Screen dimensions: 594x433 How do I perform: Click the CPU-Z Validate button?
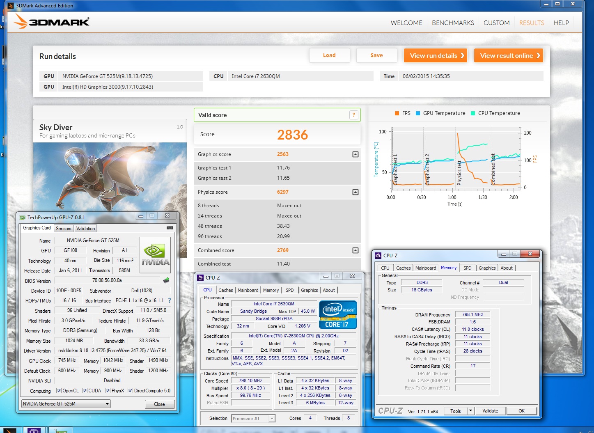pyautogui.click(x=490, y=411)
